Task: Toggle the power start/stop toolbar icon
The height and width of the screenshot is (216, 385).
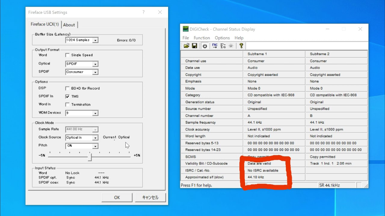Action: (x=205, y=46)
